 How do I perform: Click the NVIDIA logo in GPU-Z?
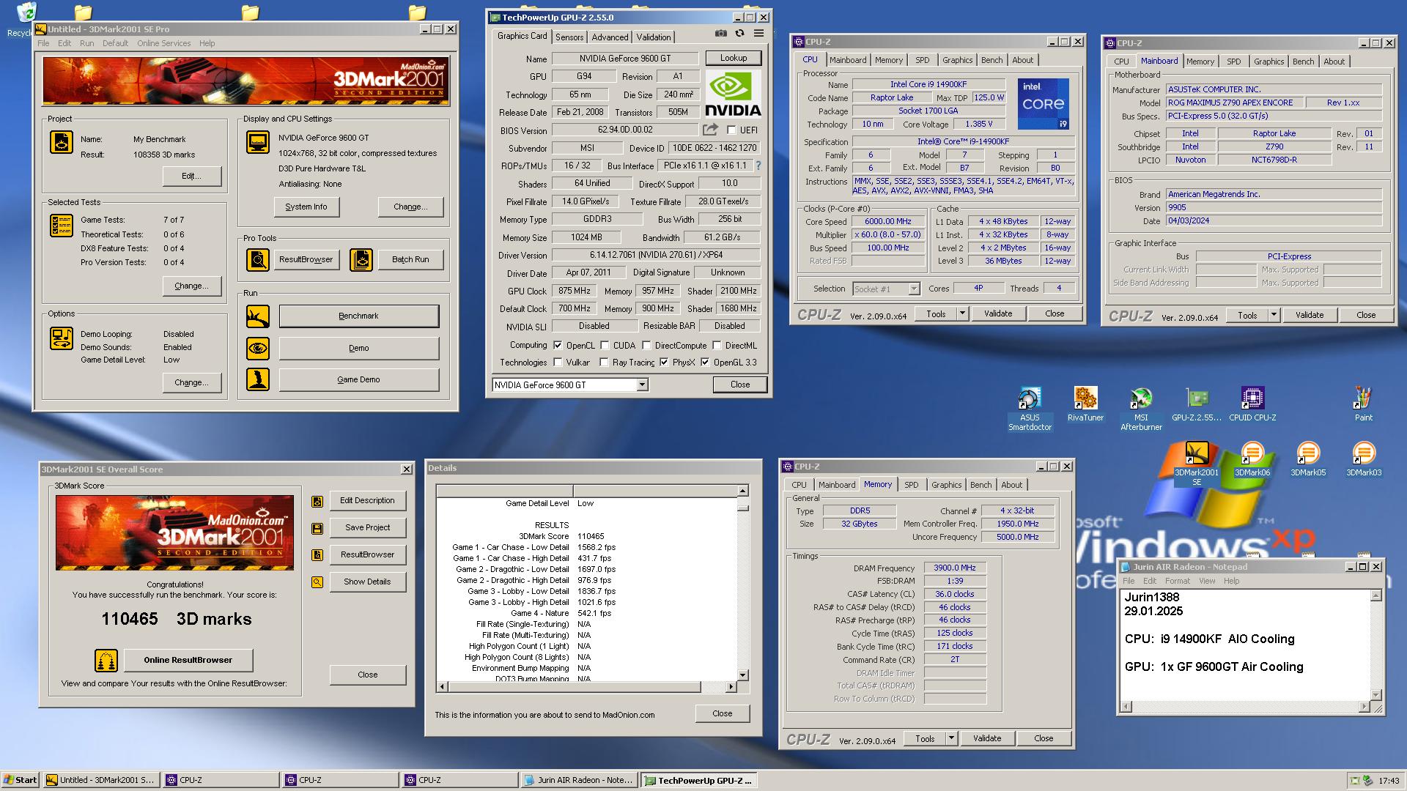click(733, 94)
